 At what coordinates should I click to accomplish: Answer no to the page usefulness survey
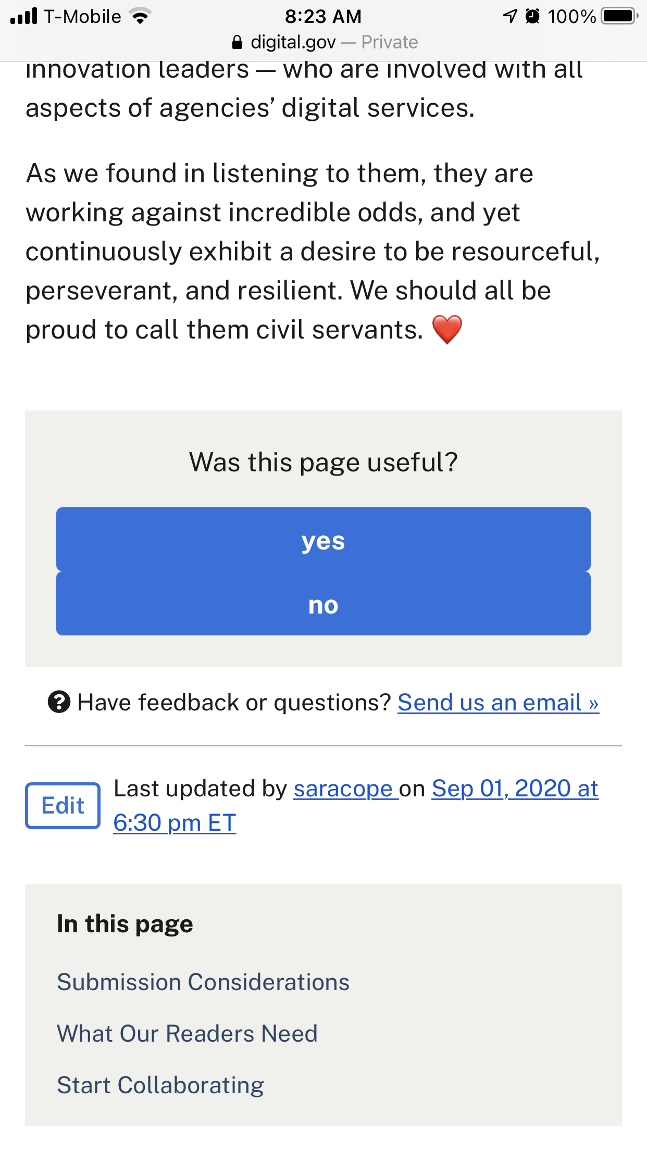[323, 605]
